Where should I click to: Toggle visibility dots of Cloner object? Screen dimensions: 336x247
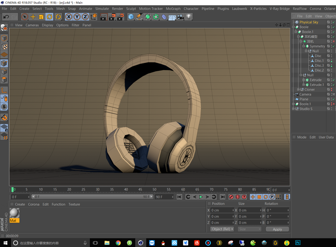[x=331, y=90]
